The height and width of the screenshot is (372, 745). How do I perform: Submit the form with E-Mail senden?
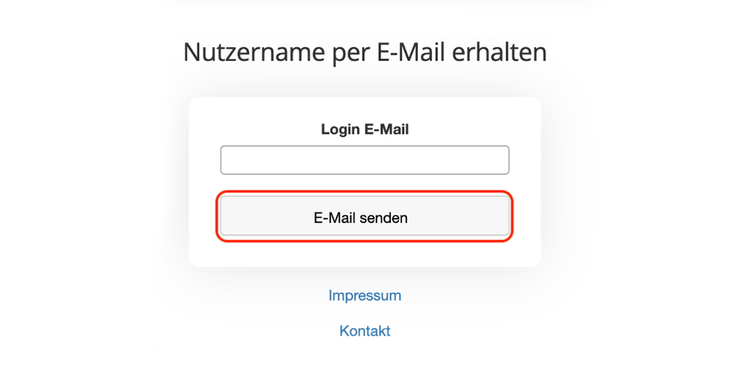point(364,217)
